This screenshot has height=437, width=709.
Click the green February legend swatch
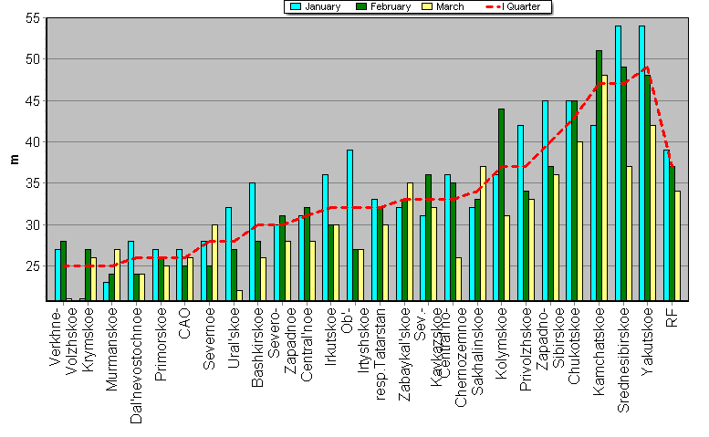coord(361,6)
